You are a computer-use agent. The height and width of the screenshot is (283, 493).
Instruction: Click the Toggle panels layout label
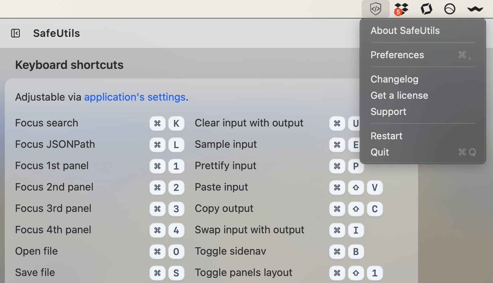[x=244, y=273]
